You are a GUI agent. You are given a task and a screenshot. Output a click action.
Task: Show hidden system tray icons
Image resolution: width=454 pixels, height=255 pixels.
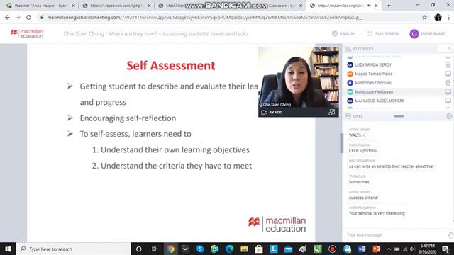(x=389, y=249)
